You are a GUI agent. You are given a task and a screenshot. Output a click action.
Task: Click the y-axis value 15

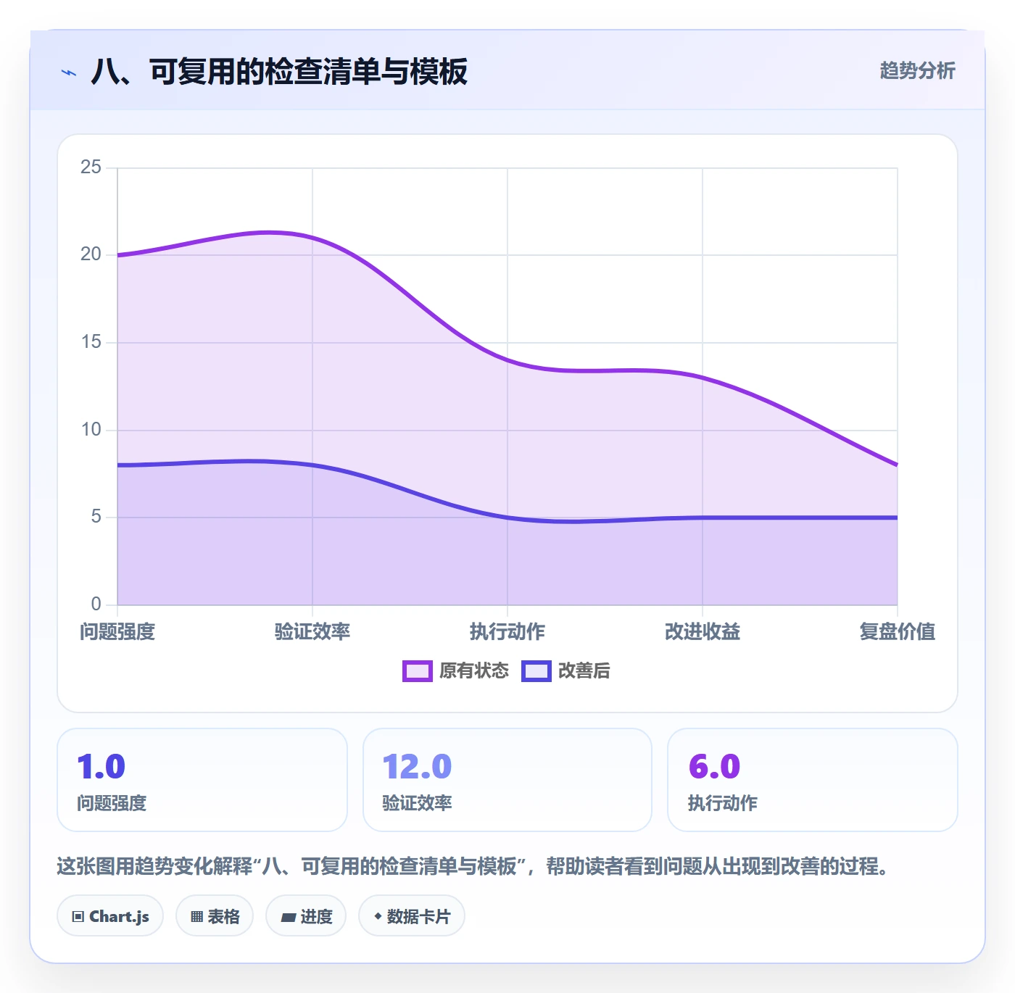tap(91, 342)
